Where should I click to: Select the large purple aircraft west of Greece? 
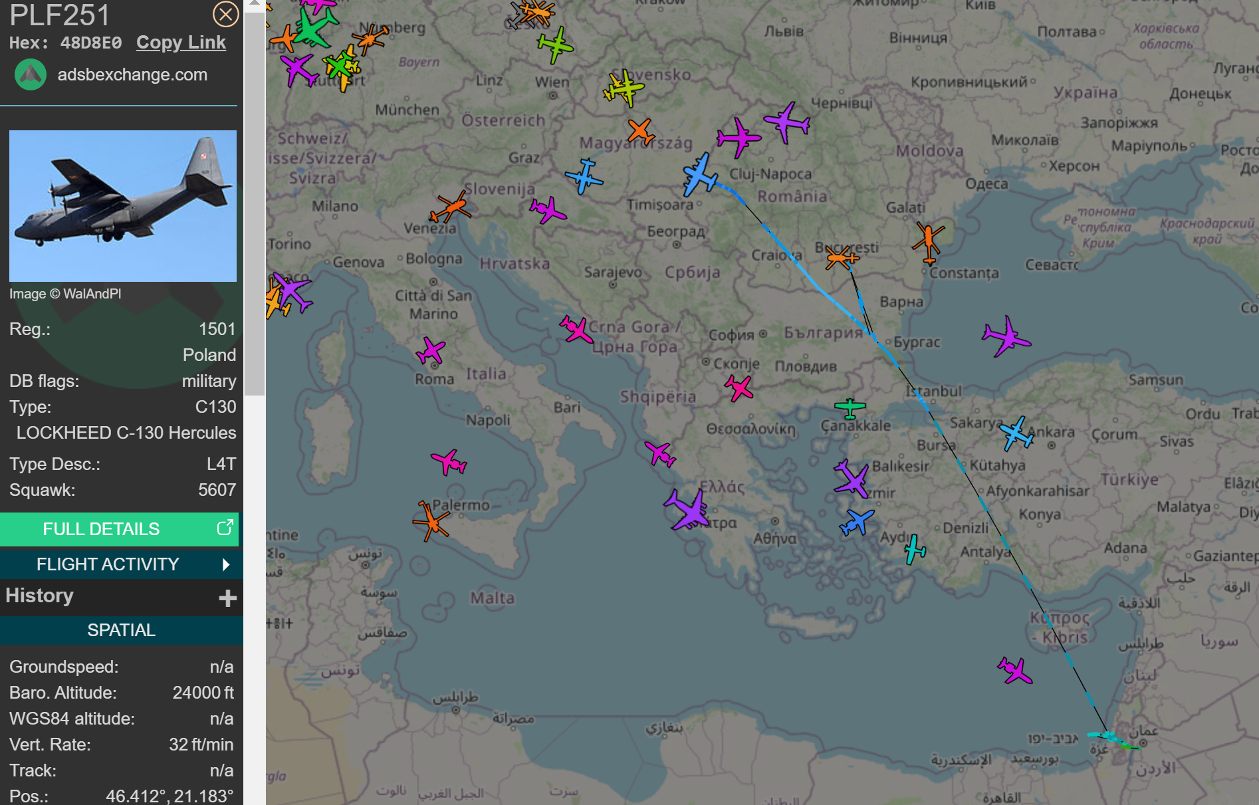688,510
